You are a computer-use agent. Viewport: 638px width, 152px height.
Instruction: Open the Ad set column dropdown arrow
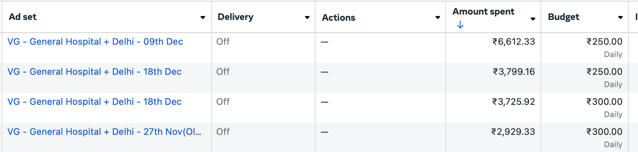tap(203, 18)
